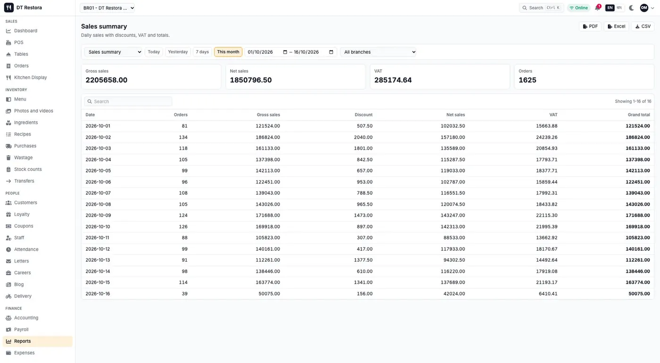Switch language to Bangla
This screenshot has width=660, height=363.
tap(619, 8)
